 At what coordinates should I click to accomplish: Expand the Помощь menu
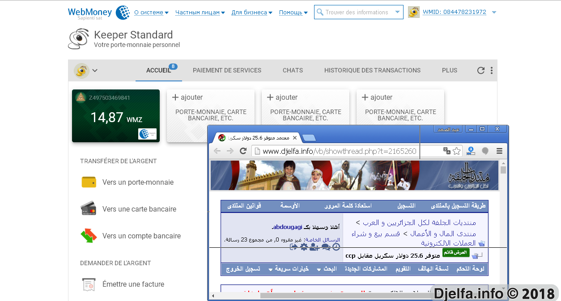293,13
